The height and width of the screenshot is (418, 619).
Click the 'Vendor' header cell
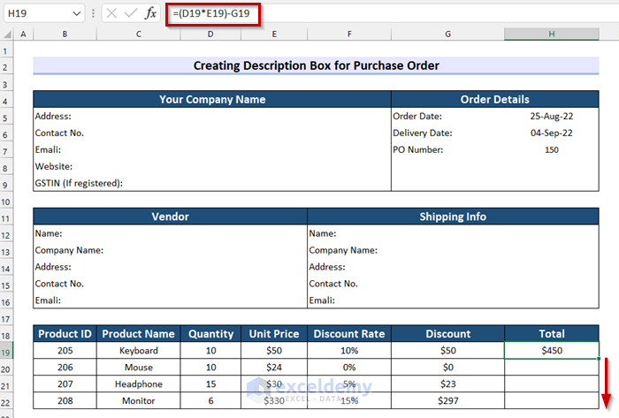171,217
